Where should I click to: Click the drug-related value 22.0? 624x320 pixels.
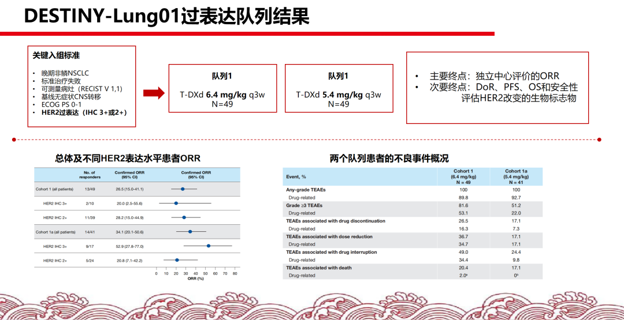tap(516, 213)
